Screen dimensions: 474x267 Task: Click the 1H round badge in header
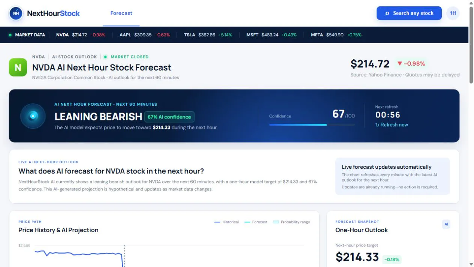[453, 13]
